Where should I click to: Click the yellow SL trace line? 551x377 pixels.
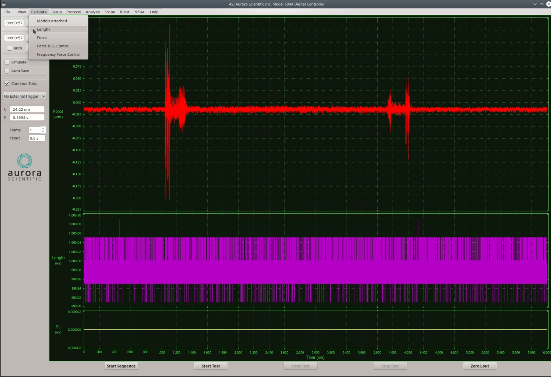(315, 330)
